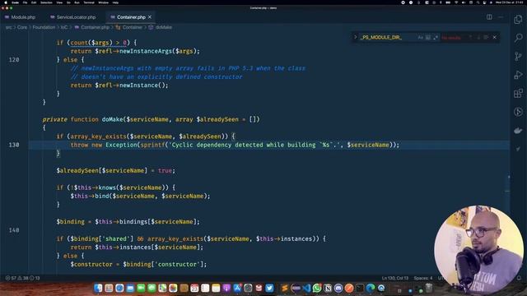Open the Docker view in activity bar
The height and width of the screenshot is (296, 527).
(518, 130)
